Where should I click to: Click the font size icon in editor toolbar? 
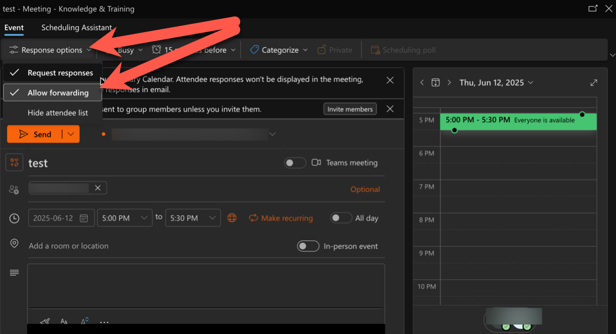coord(64,321)
